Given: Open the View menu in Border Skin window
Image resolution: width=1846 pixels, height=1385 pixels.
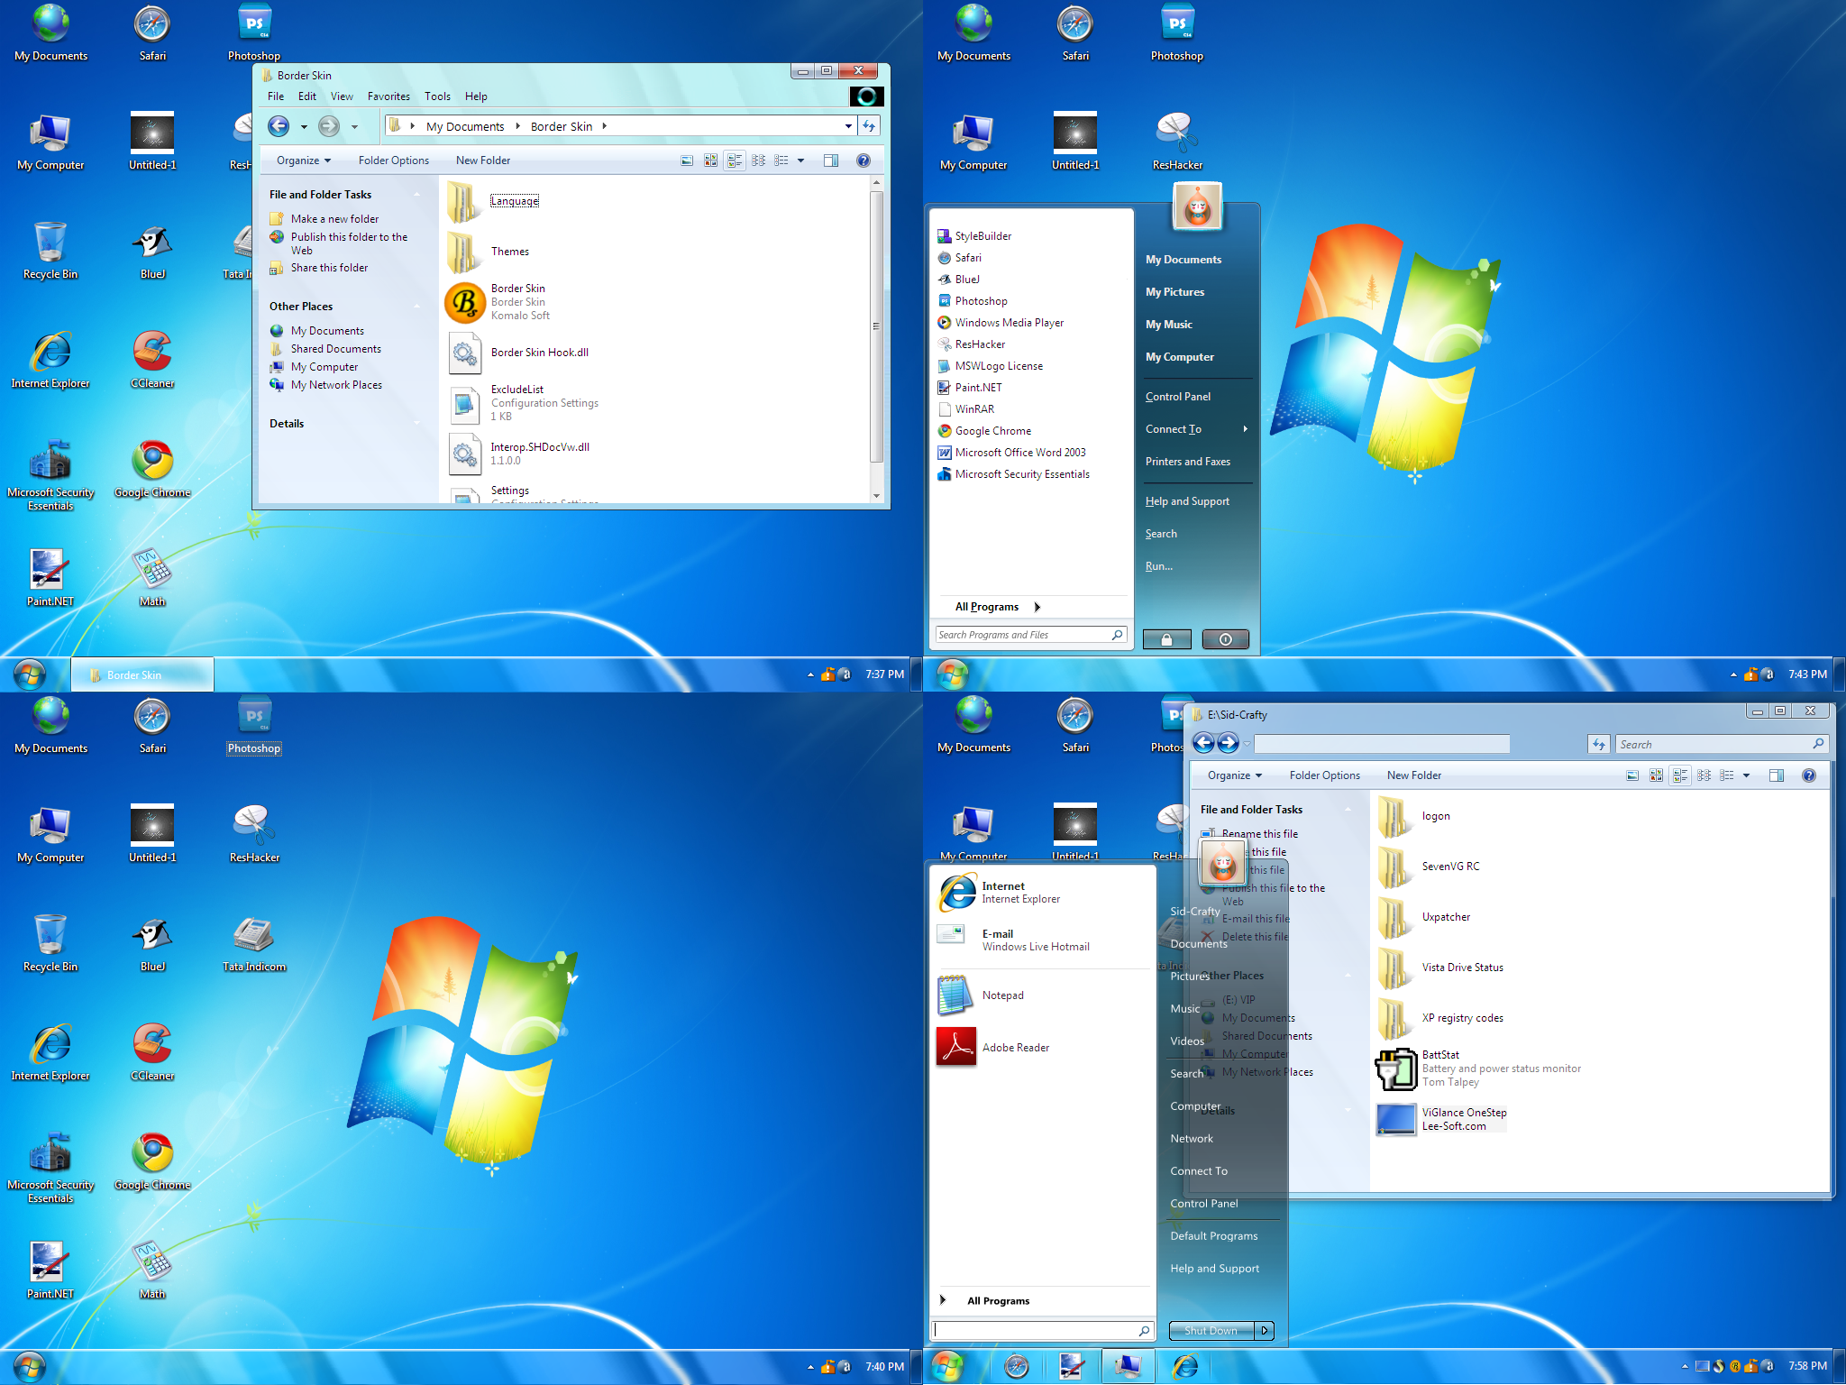Looking at the screenshot, I should [342, 96].
